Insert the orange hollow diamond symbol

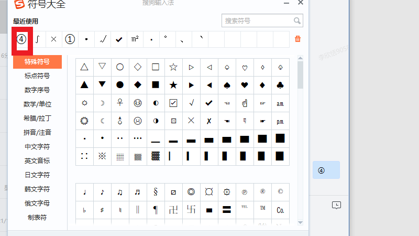tap(138, 67)
